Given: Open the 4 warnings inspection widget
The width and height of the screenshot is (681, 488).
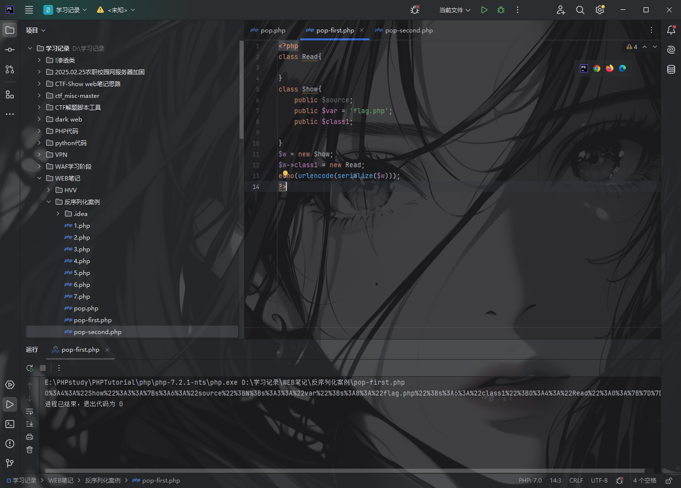Looking at the screenshot, I should tap(632, 47).
